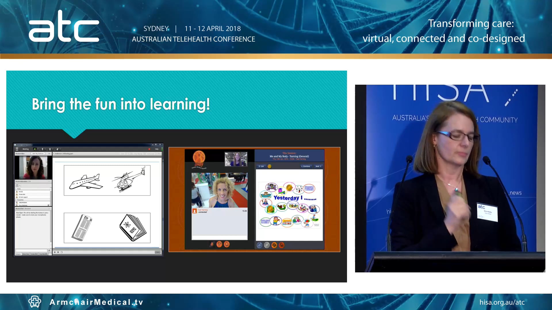
Task: Mute the speaker in the Adobe Connect toolbar
Action: (35, 149)
